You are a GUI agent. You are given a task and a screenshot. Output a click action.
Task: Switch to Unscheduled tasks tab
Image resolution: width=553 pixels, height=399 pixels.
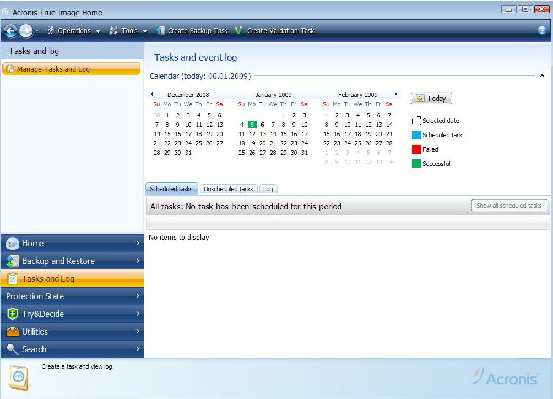click(229, 189)
